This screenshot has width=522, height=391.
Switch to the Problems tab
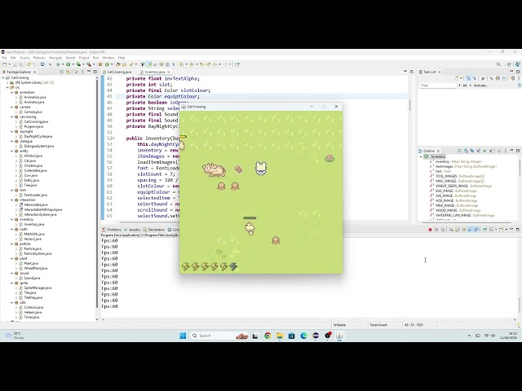pos(112,230)
